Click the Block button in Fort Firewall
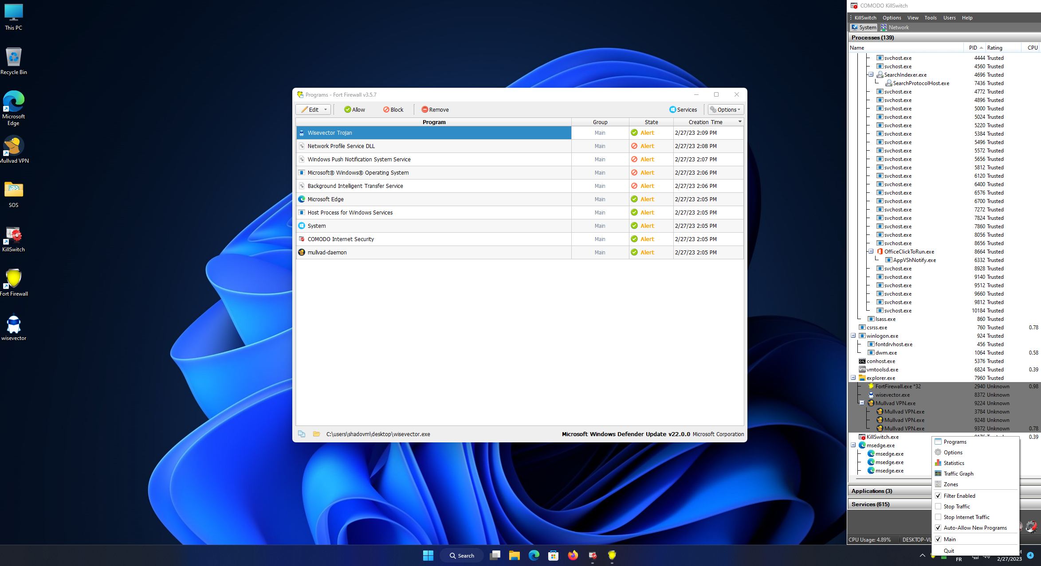 (393, 109)
